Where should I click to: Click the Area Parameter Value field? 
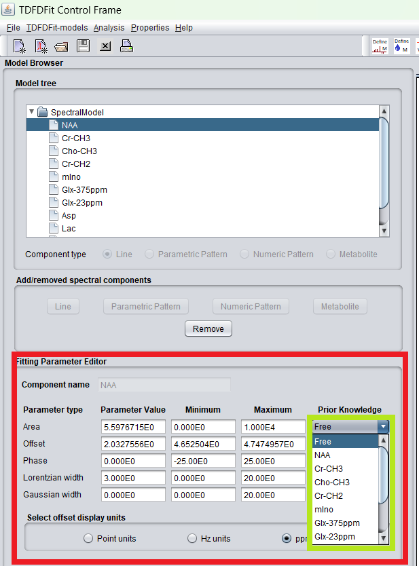133,427
